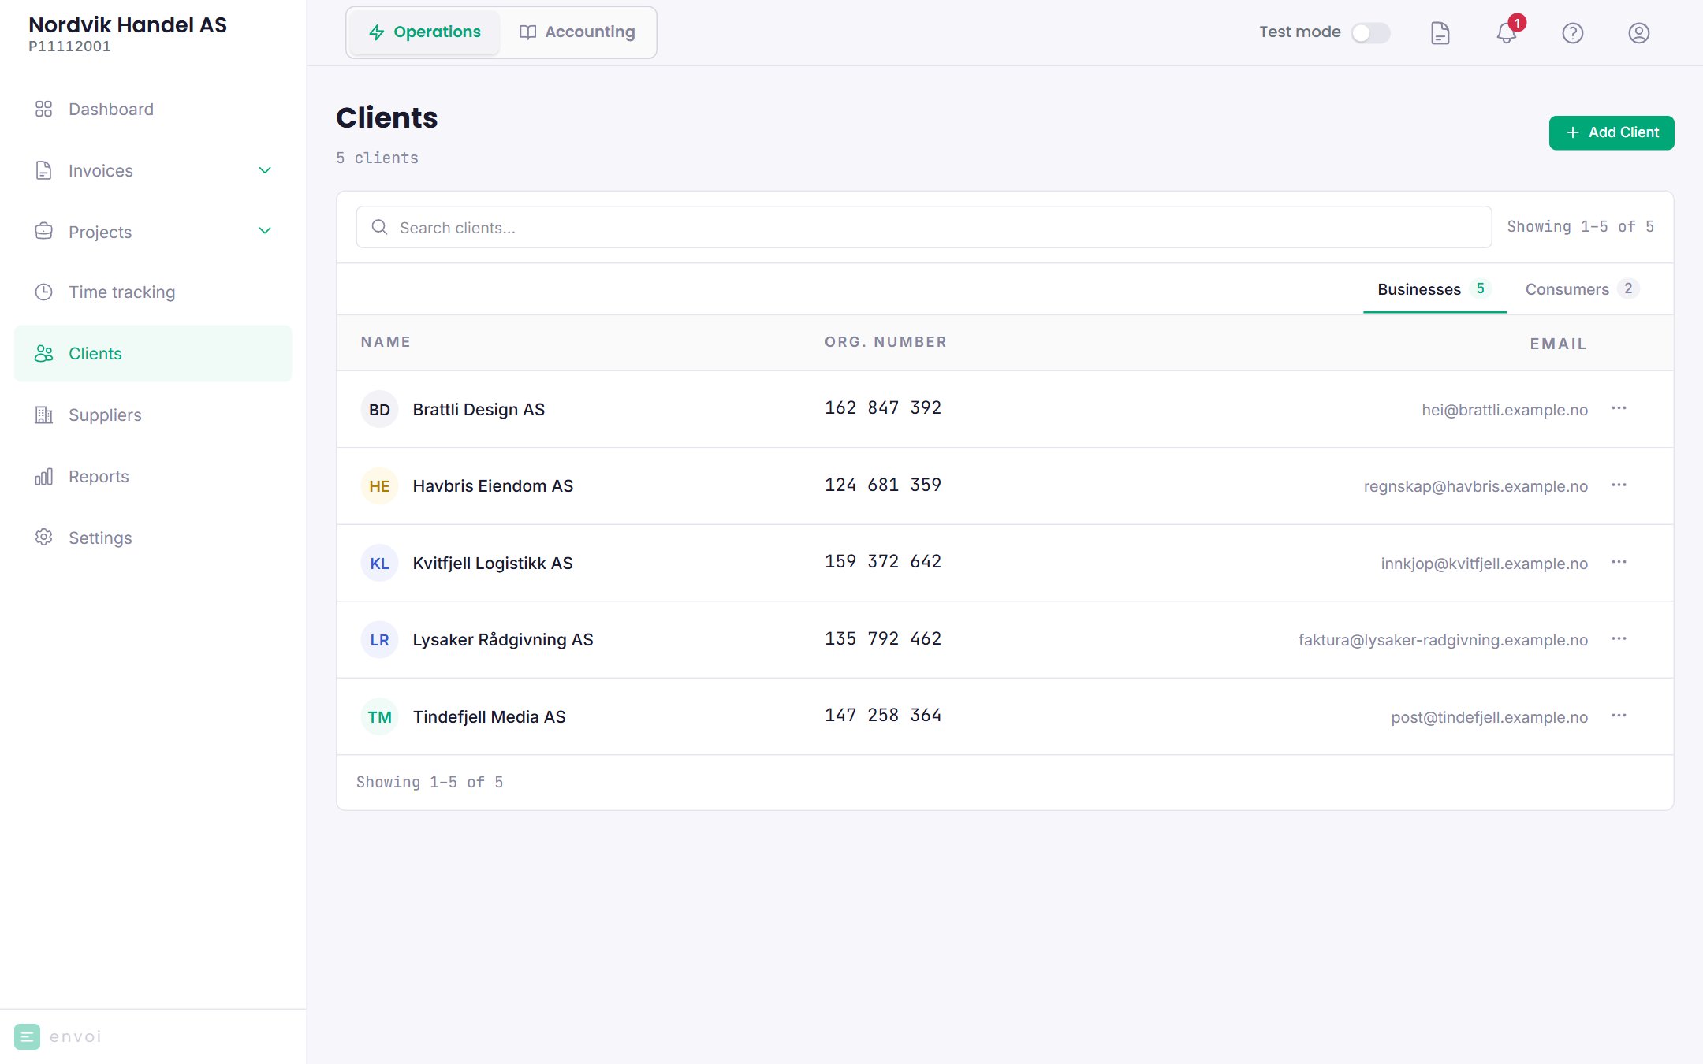Click the Time tracking clock icon
1703x1064 pixels.
tap(43, 292)
